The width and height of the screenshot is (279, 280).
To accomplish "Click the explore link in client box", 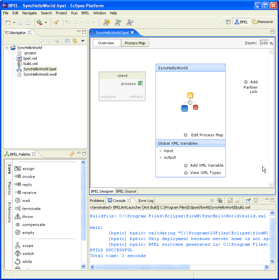I will tap(108, 97).
